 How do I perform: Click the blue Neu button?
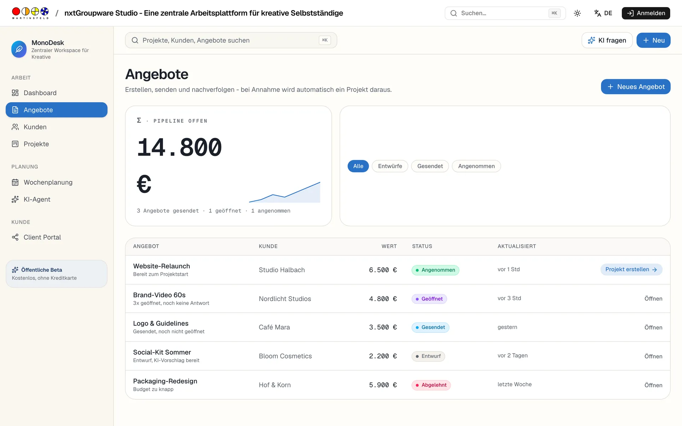[x=653, y=40]
